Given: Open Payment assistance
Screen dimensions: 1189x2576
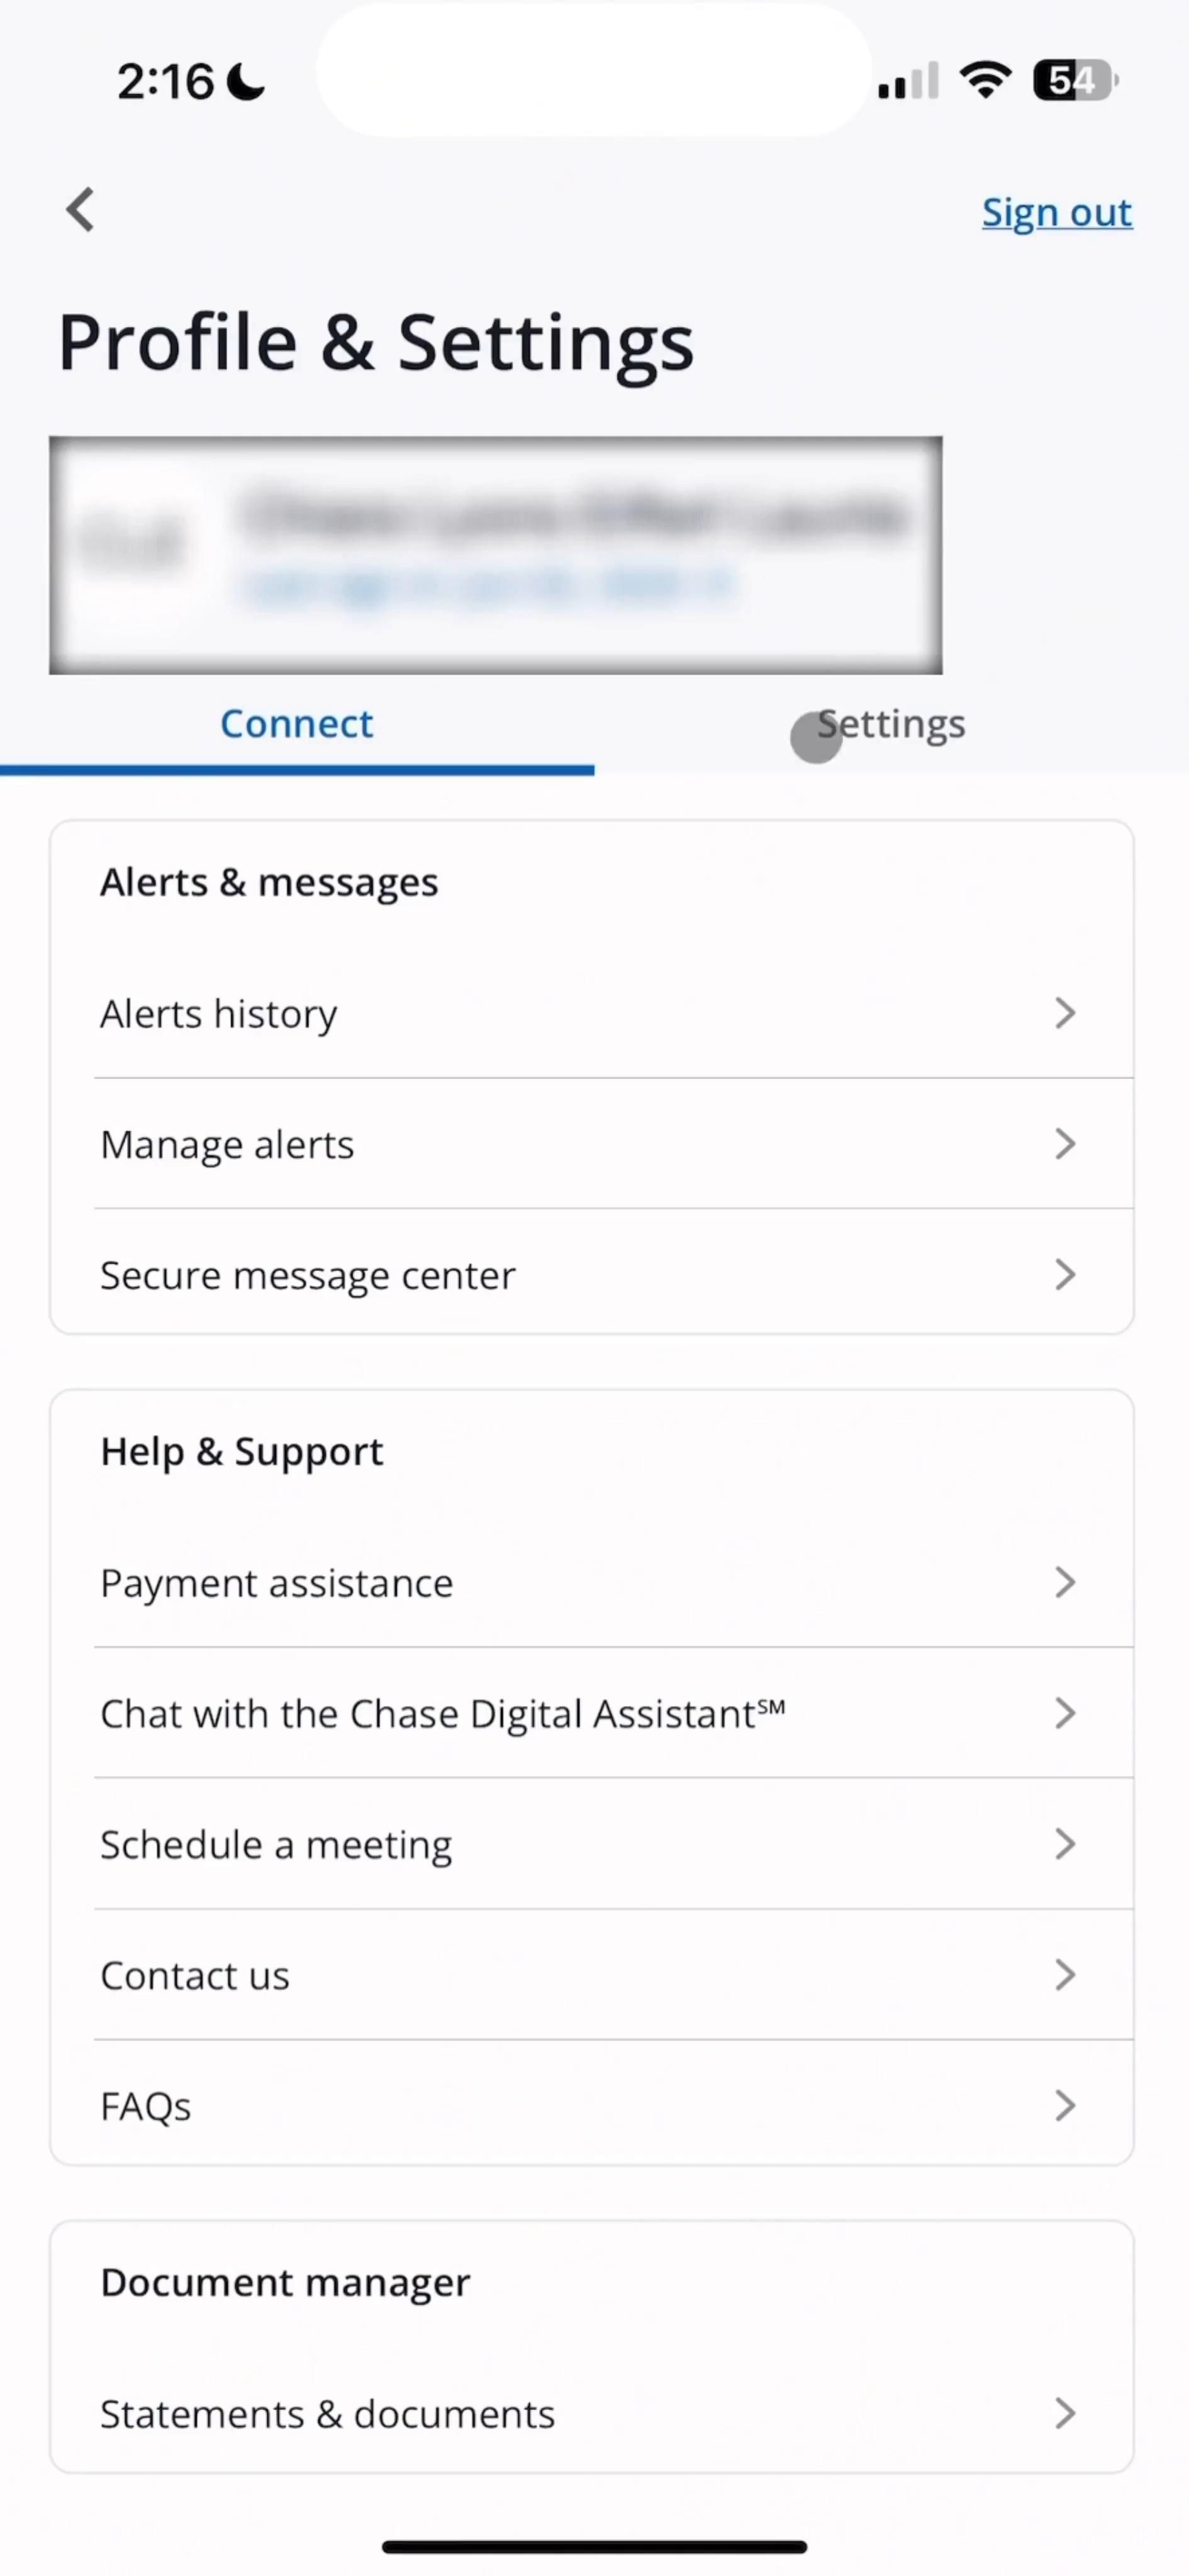Looking at the screenshot, I should [277, 1583].
